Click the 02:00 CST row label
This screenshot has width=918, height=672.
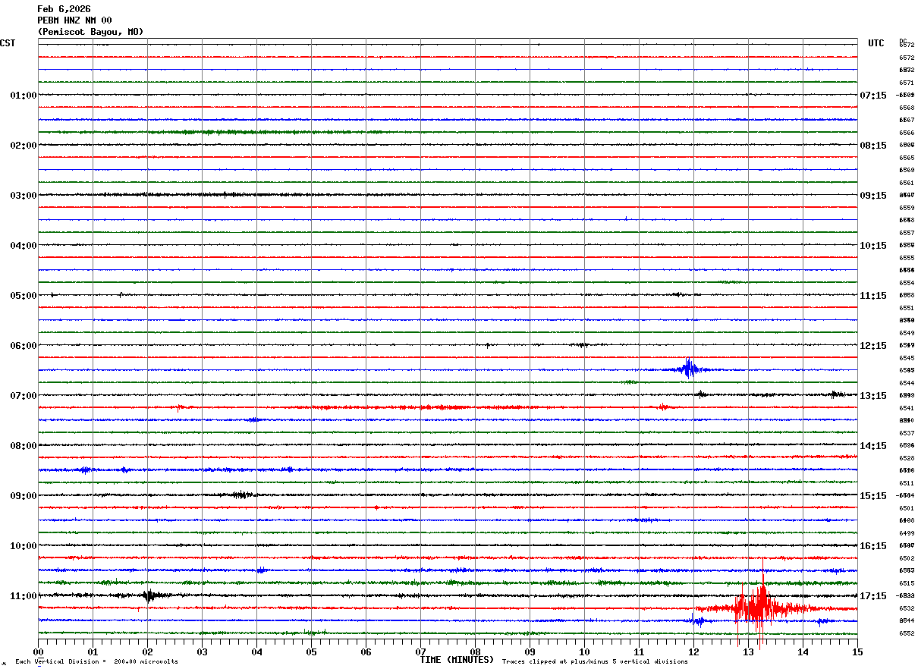[24, 146]
